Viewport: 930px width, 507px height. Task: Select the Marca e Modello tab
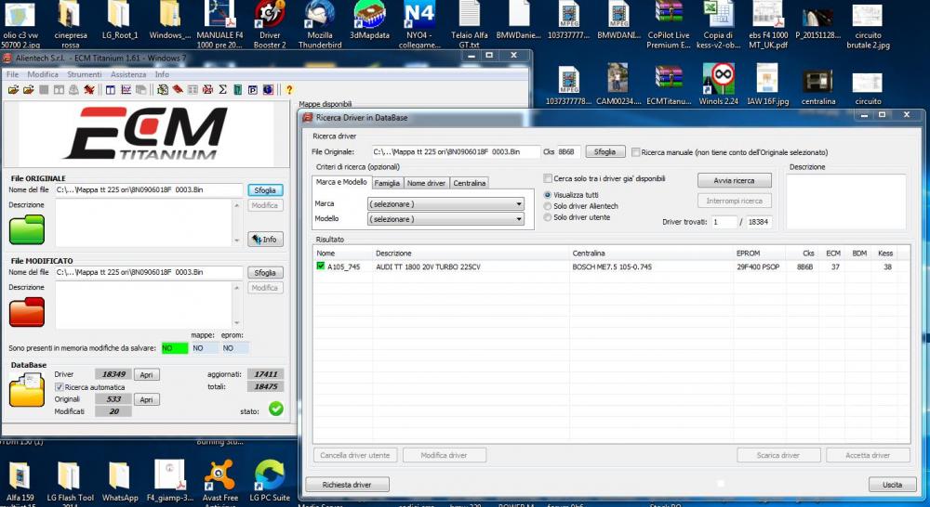click(x=341, y=182)
